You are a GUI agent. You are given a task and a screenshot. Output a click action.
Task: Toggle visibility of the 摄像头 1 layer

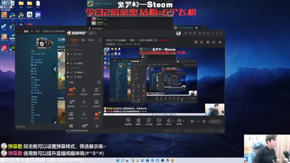pos(68,72)
